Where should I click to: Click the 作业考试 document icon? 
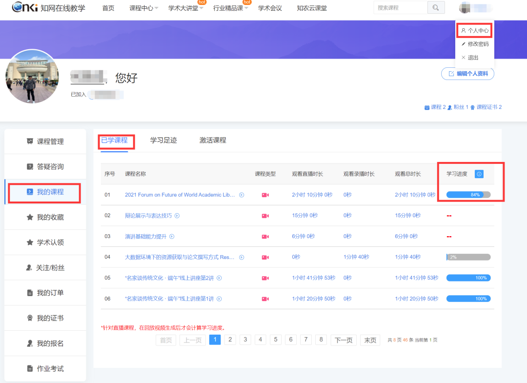30,368
